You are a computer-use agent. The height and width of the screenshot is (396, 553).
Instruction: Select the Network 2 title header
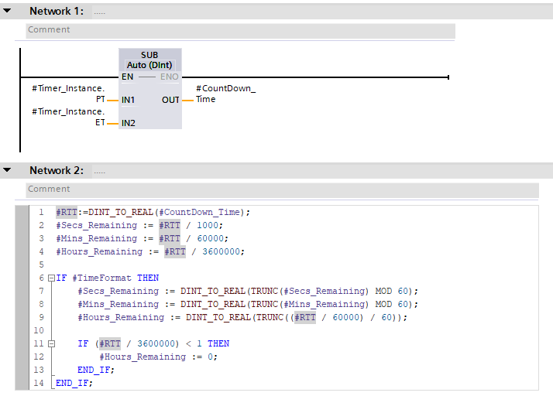[x=57, y=170]
